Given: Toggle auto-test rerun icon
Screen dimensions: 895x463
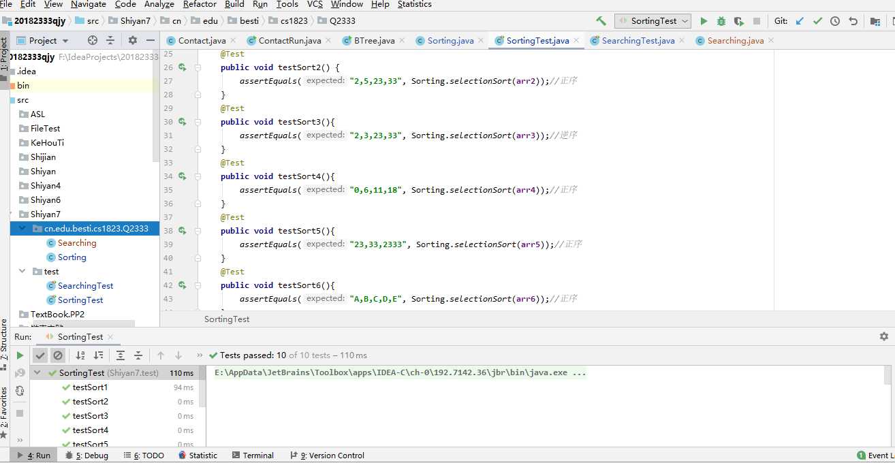Looking at the screenshot, I should (x=20, y=391).
